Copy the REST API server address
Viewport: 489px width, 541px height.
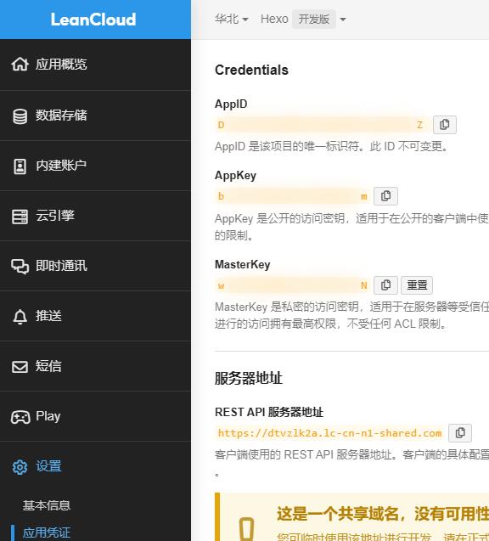click(460, 432)
